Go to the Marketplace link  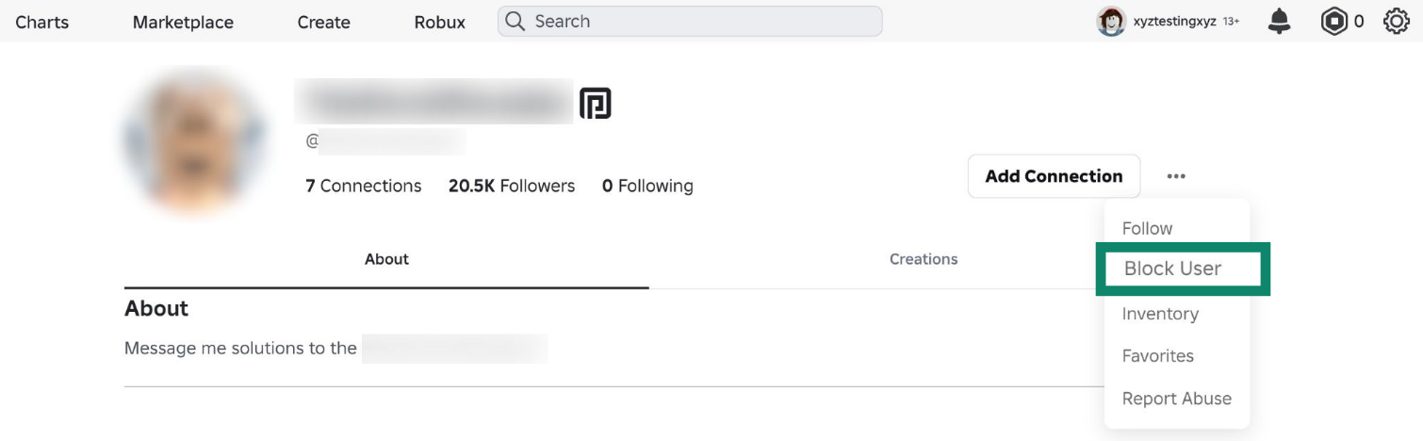coord(183,22)
